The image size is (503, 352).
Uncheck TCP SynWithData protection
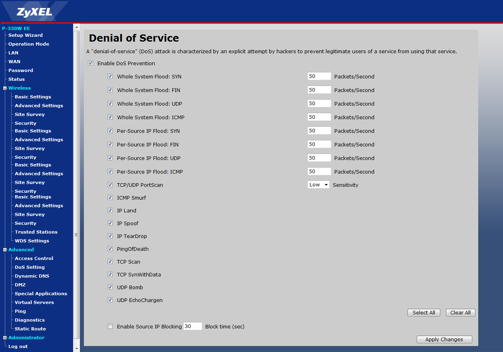point(110,274)
